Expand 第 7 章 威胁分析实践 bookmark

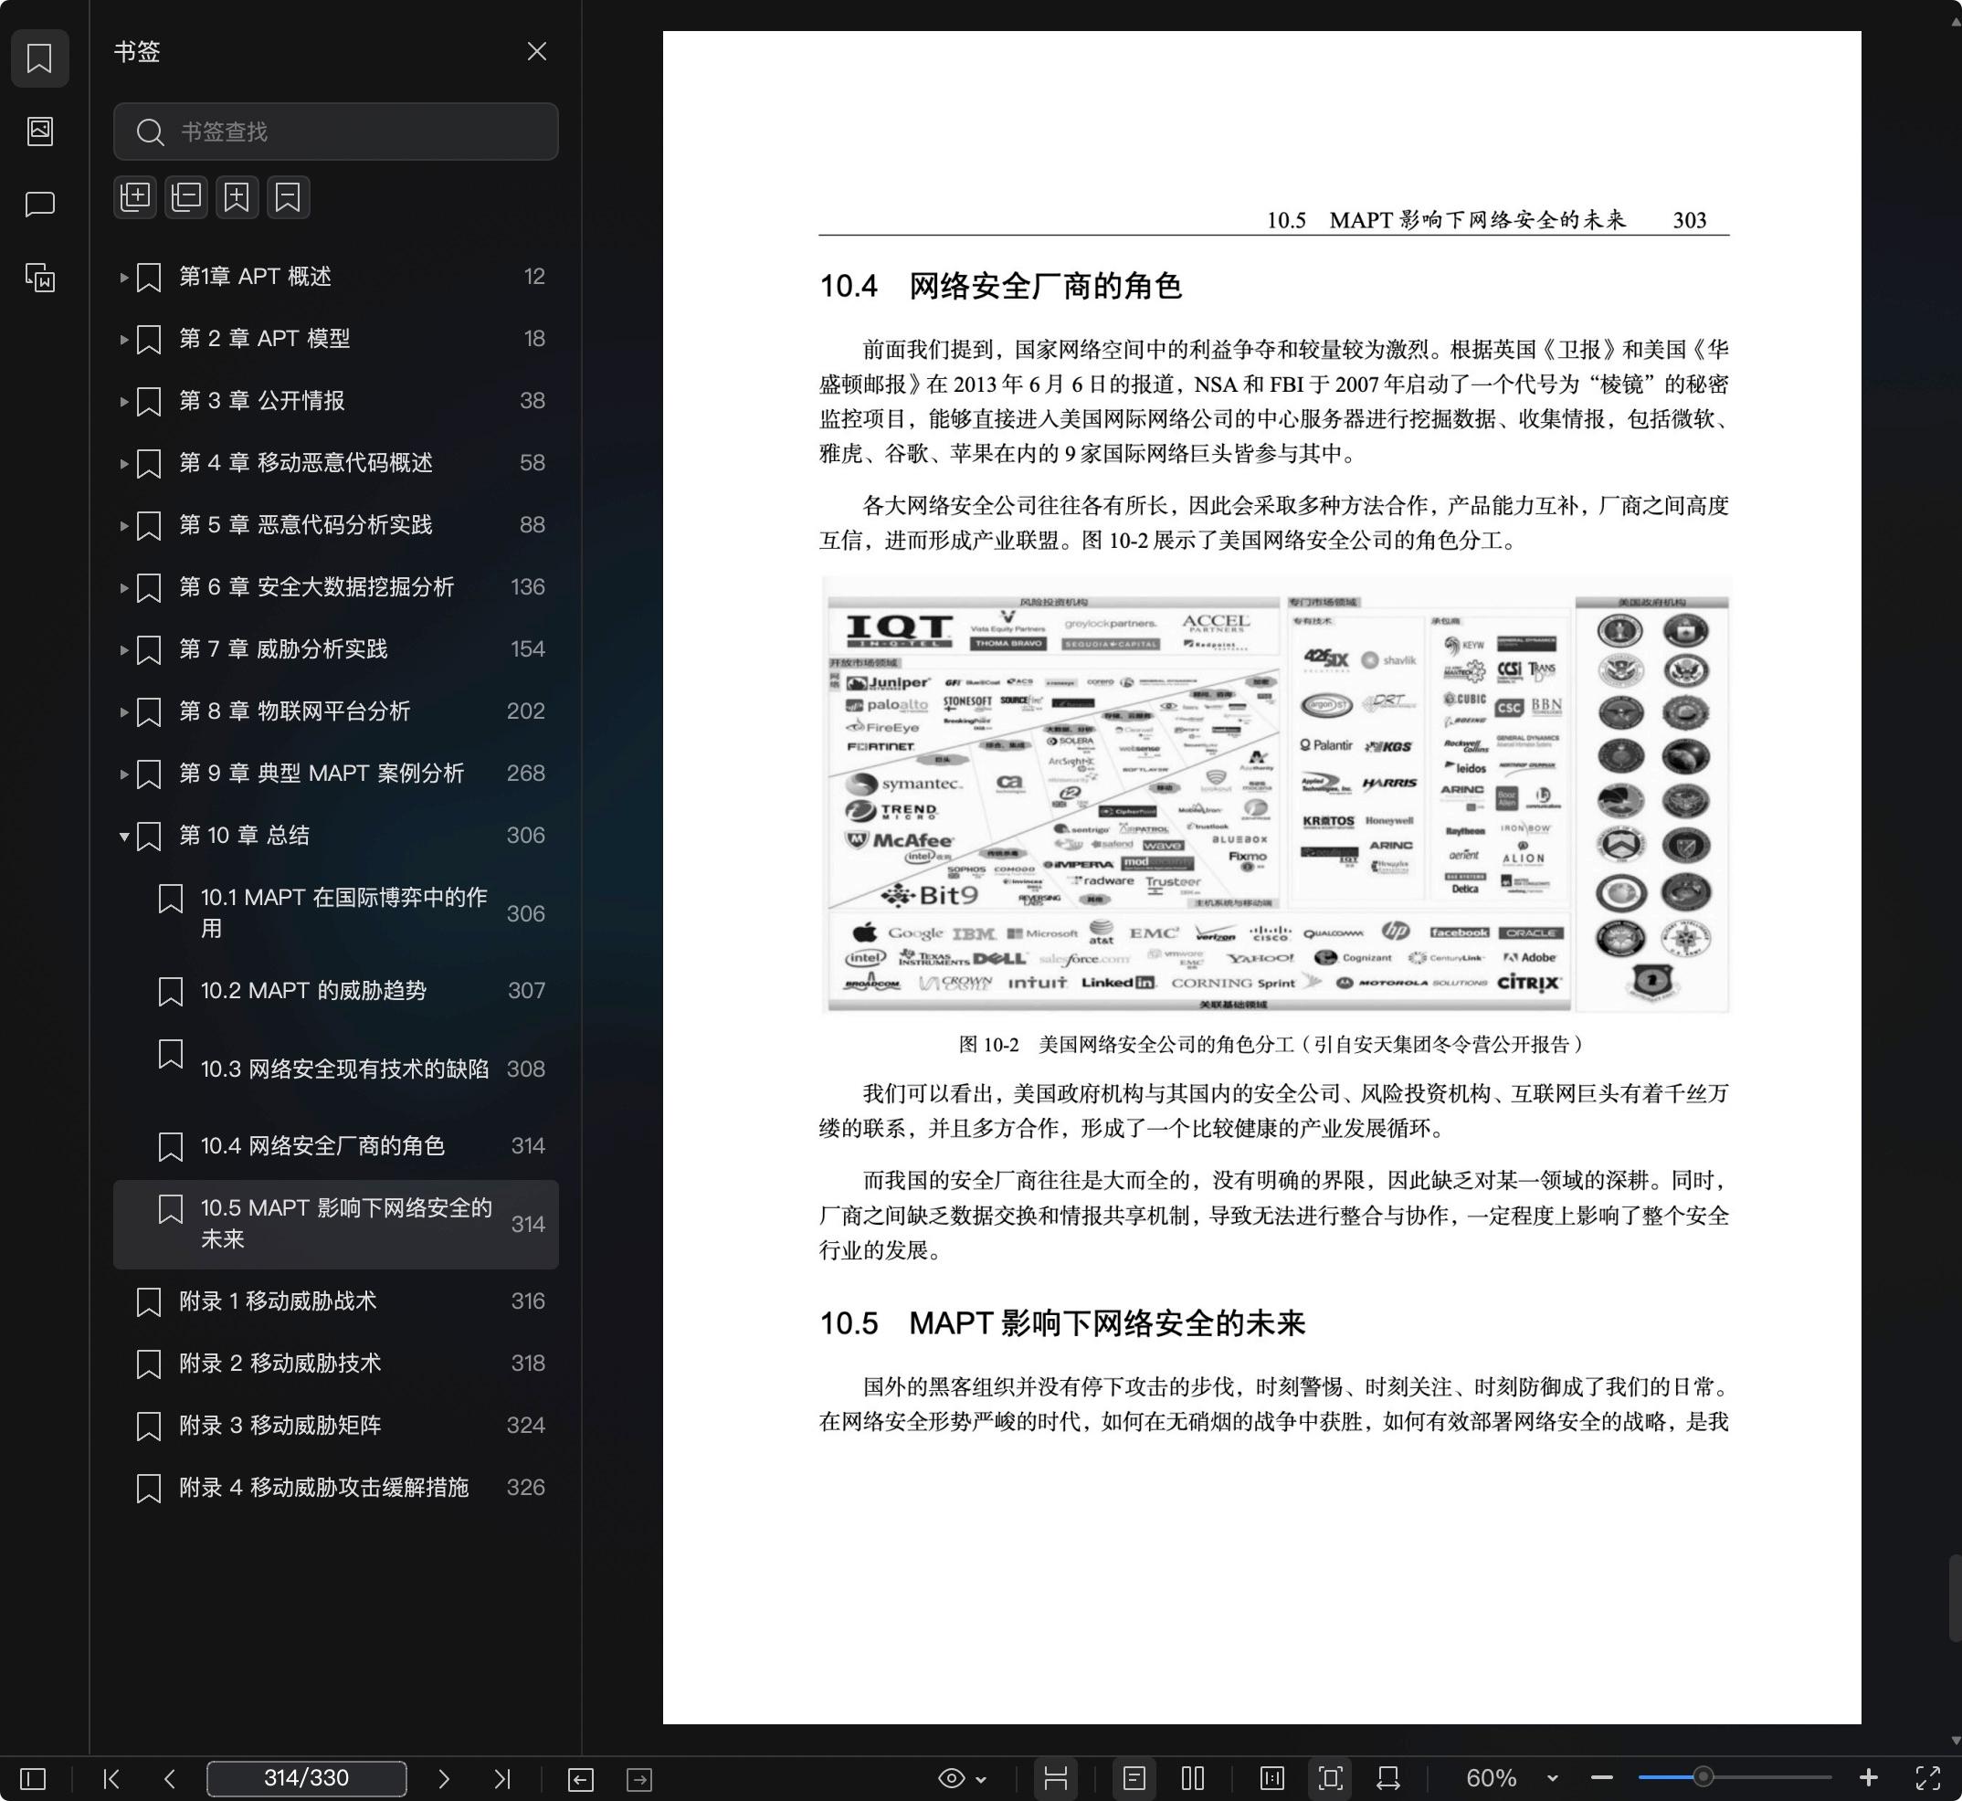tap(124, 649)
